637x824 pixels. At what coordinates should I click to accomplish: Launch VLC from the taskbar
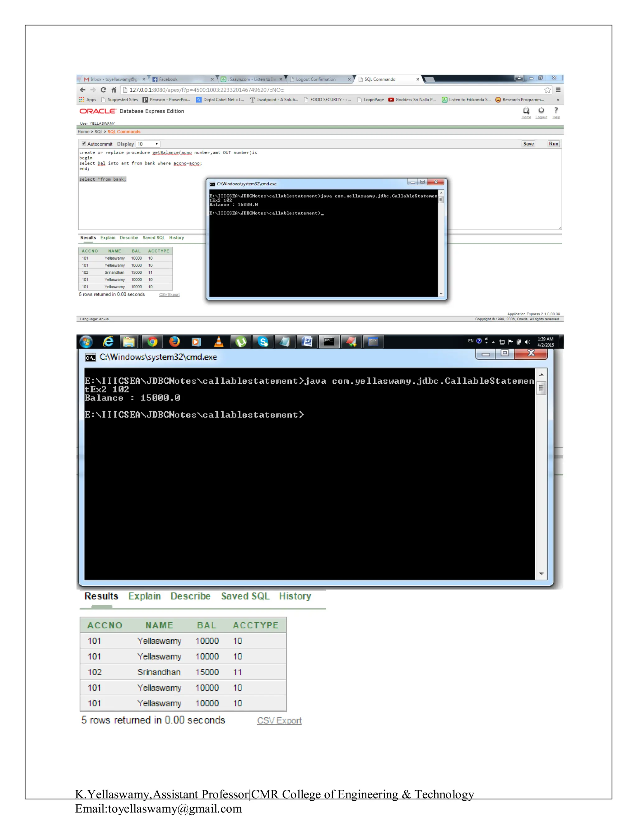click(218, 342)
